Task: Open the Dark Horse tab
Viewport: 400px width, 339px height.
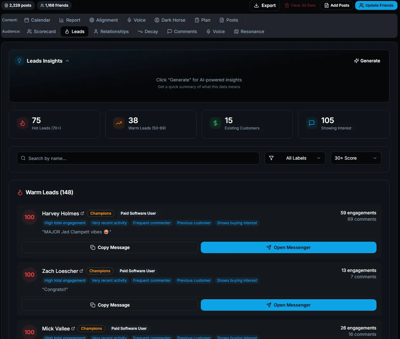Action: [x=170, y=20]
